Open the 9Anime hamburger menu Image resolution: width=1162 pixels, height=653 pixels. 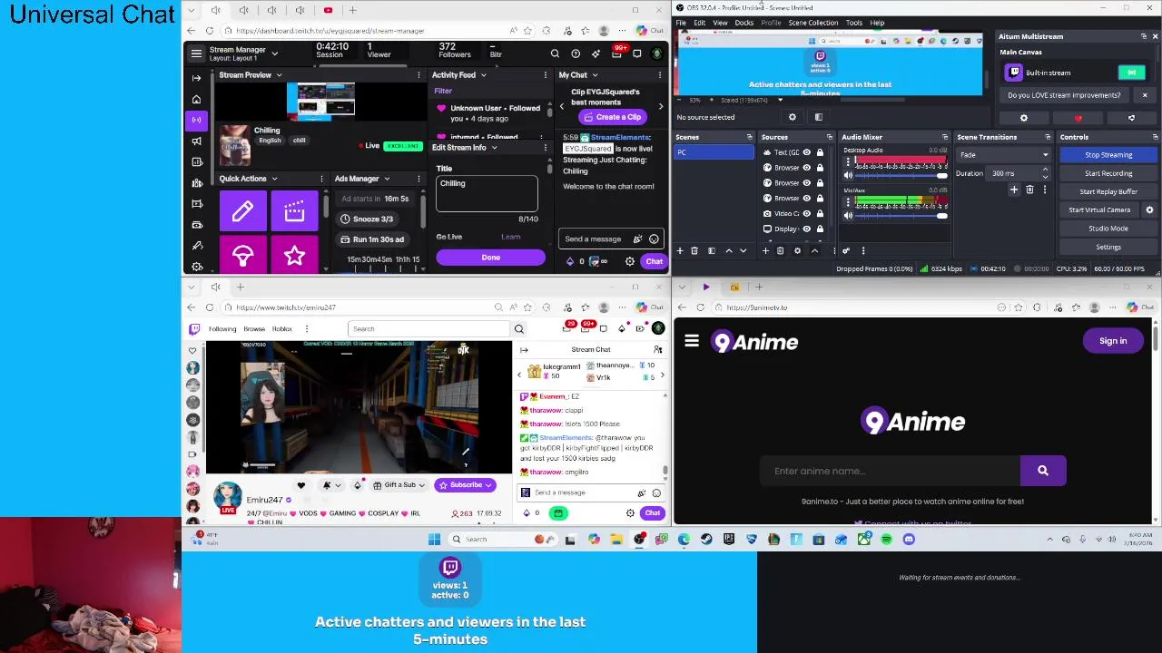click(x=692, y=341)
